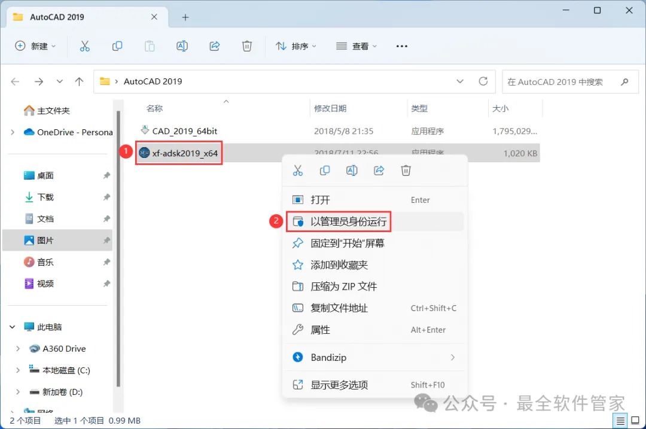The width and height of the screenshot is (646, 429).
Task: Click the toolbar Rename icon
Action: pyautogui.click(x=182, y=46)
